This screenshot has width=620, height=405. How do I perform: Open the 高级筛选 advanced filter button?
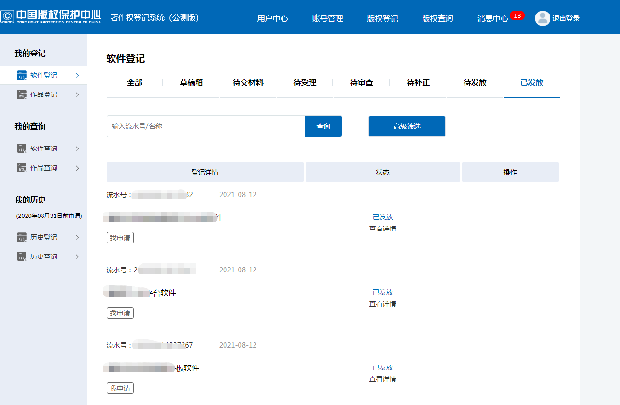point(407,126)
